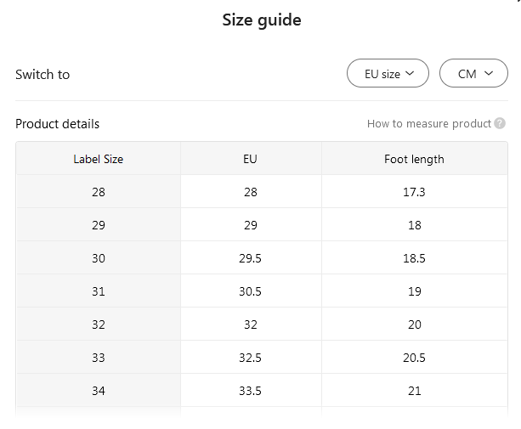Click the question mark help icon
The image size is (521, 429).
(500, 124)
